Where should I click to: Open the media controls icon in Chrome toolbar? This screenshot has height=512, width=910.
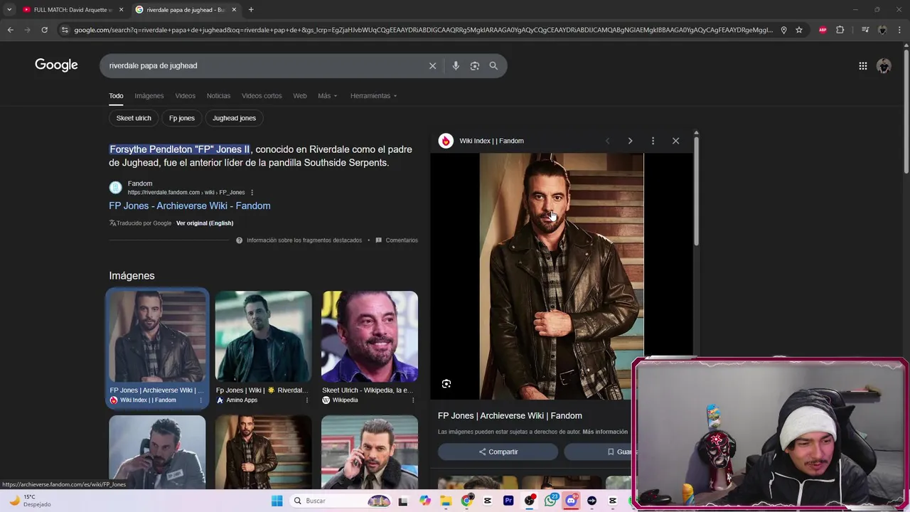pos(864,30)
